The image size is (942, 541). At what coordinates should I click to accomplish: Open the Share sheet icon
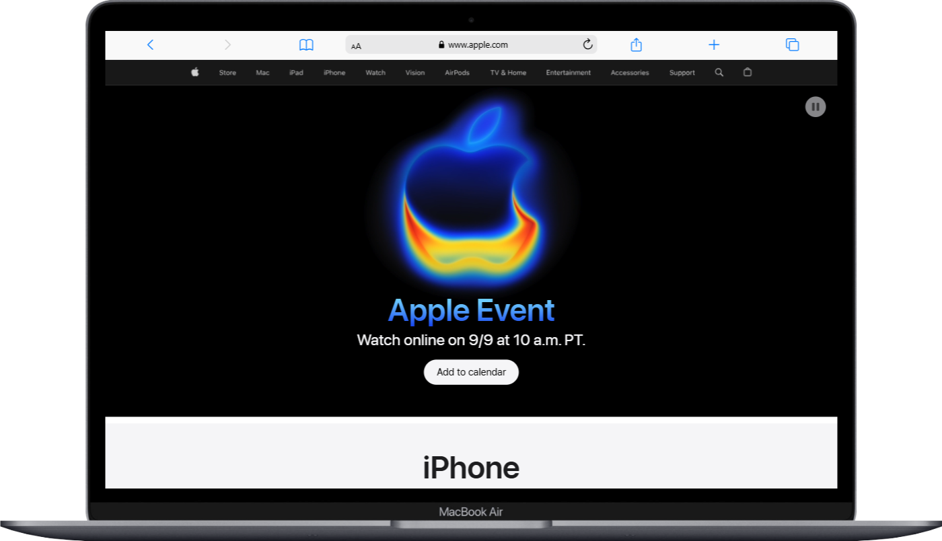pyautogui.click(x=636, y=44)
